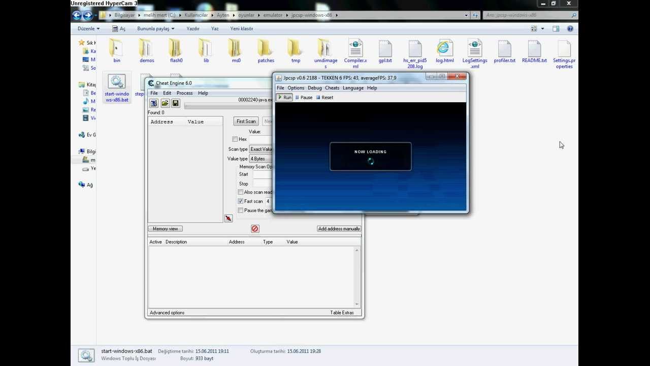Click Jpcsp Pause button
Viewport: 650px width, 366px height.
tap(304, 98)
